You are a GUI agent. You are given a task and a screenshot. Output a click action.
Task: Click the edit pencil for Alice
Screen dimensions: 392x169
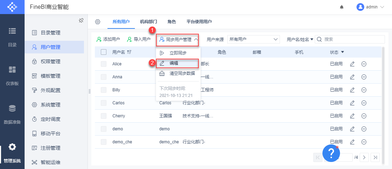click(352, 64)
